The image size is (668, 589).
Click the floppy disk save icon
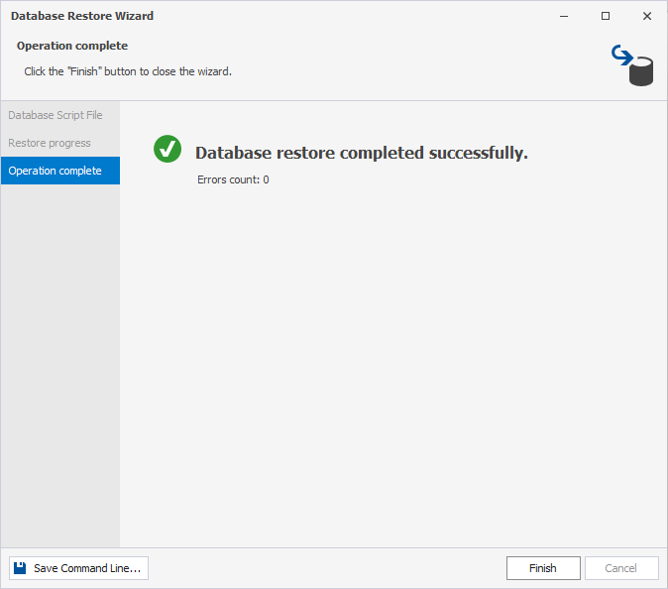[x=20, y=568]
